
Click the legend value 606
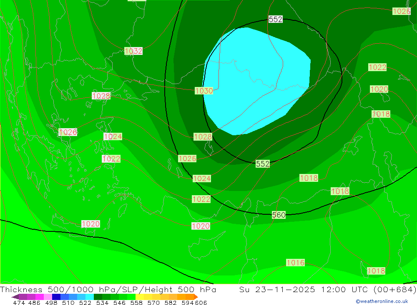click(x=201, y=303)
